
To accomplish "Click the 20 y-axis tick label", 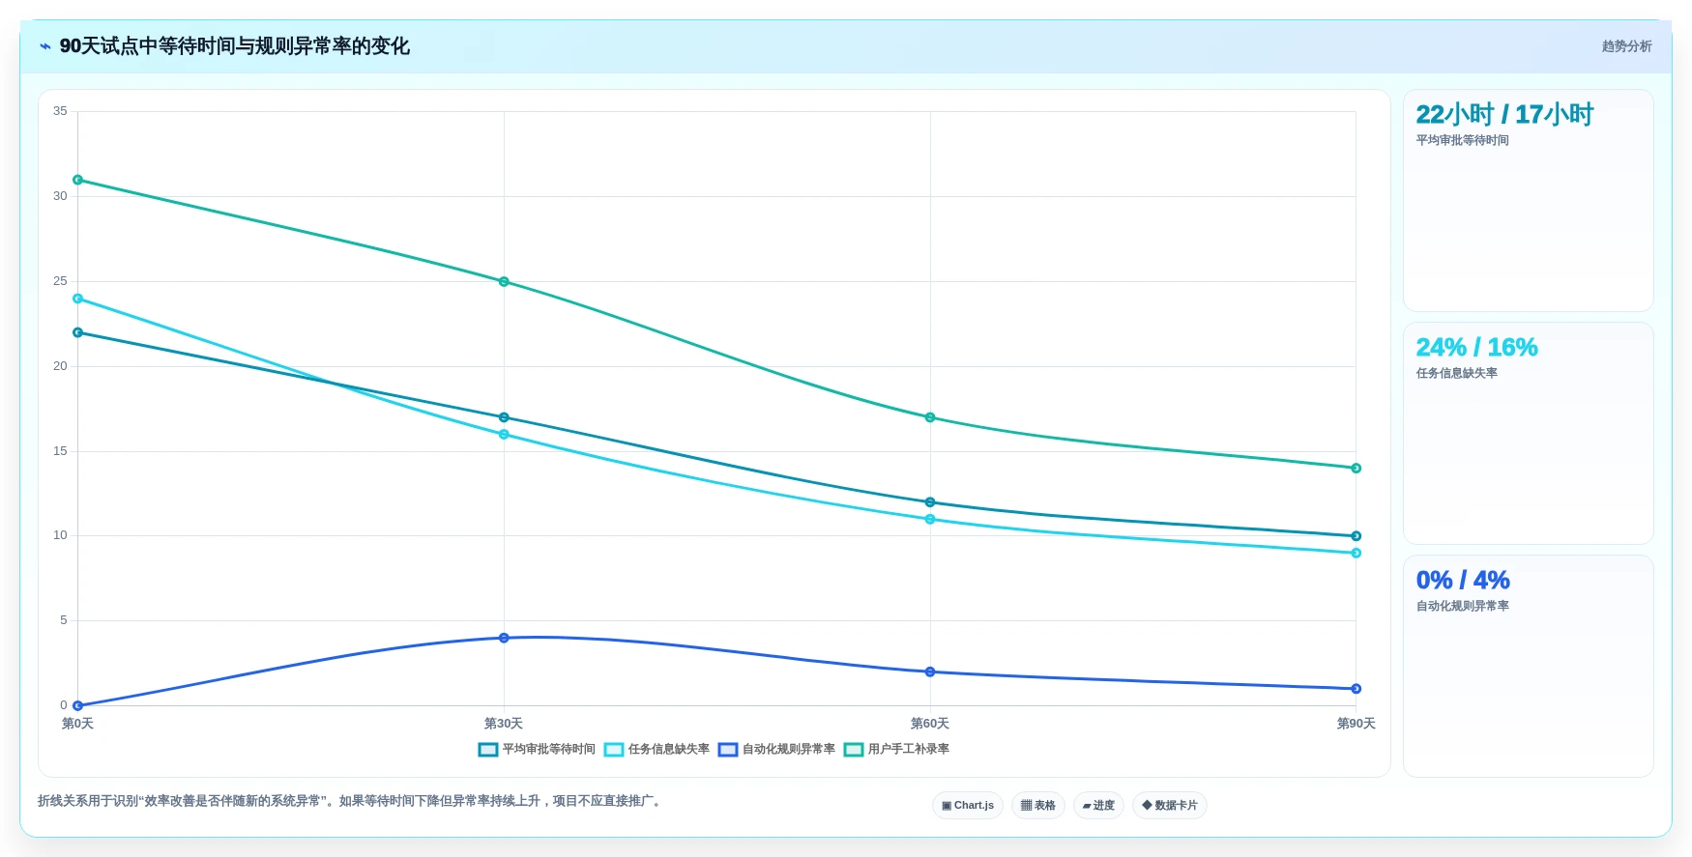I will point(61,366).
